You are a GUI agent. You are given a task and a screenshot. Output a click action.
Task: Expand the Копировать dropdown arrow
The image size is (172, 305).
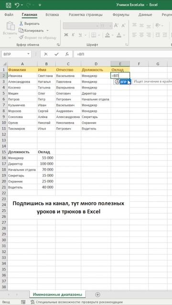click(x=47, y=30)
